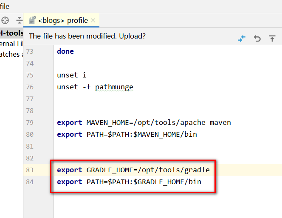Revert changes with the undo arrow icon
The image size is (282, 218).
[257, 39]
